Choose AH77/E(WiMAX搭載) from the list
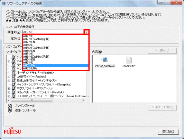 55,39
